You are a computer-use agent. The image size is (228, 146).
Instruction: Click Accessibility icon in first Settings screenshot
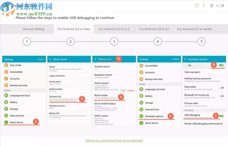pos(6,72)
